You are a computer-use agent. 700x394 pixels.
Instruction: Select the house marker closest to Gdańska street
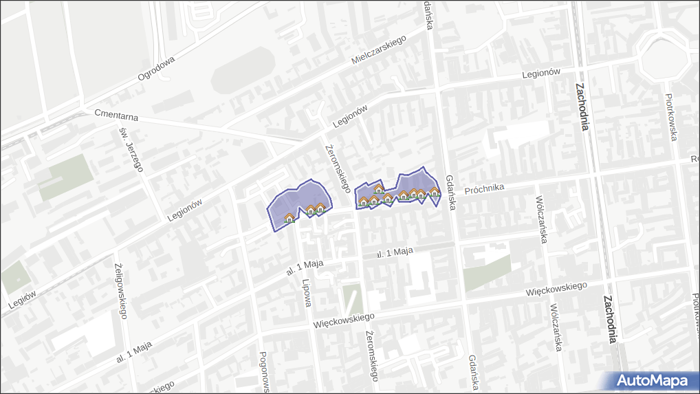(435, 192)
